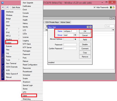Select Reboot in System submenu

(32, 61)
